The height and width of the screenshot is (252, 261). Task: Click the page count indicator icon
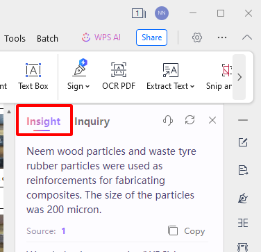point(139,13)
